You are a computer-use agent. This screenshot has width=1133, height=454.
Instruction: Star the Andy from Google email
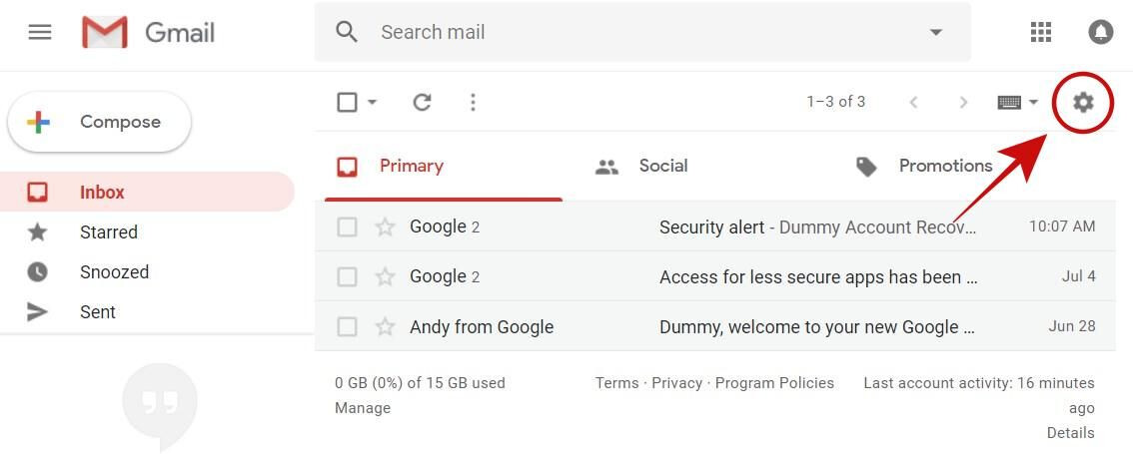click(385, 326)
